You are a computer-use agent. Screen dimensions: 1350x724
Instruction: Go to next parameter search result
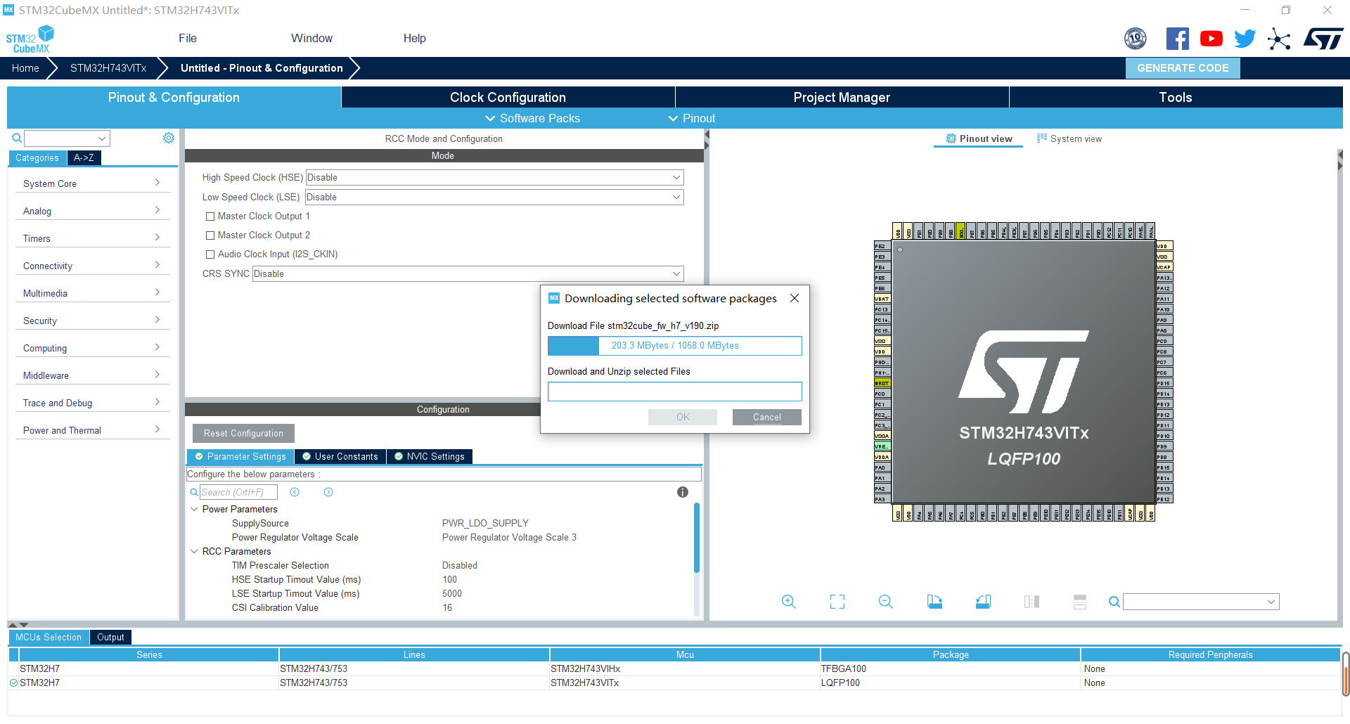click(328, 492)
